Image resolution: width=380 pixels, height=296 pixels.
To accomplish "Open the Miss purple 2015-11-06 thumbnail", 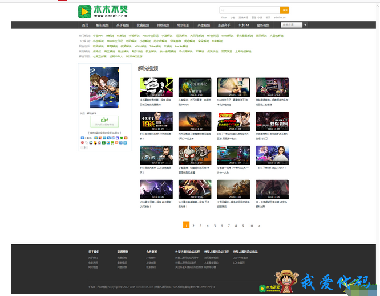I will click(x=272, y=155).
